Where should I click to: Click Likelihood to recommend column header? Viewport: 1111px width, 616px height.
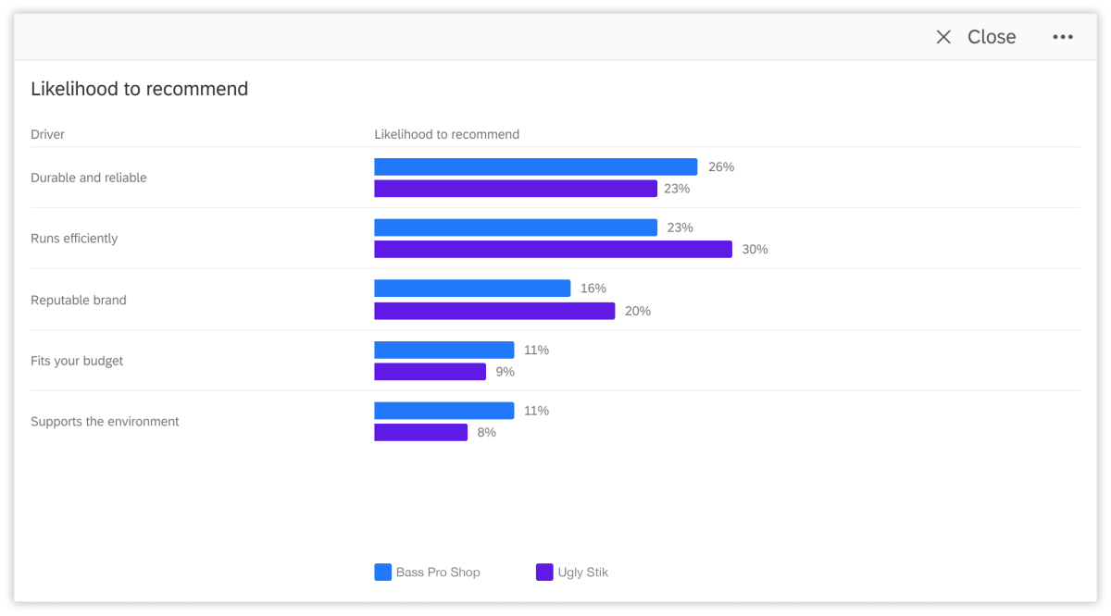click(447, 134)
